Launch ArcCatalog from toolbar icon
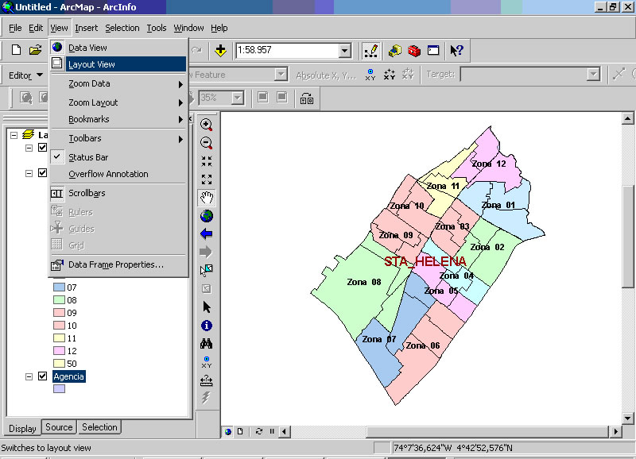 tap(394, 51)
